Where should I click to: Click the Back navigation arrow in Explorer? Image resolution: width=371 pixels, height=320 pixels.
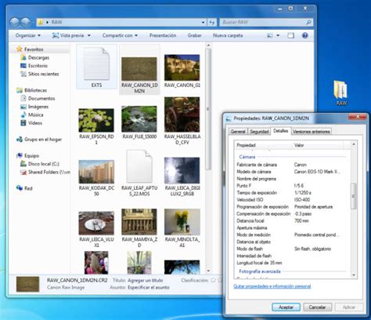(15, 22)
